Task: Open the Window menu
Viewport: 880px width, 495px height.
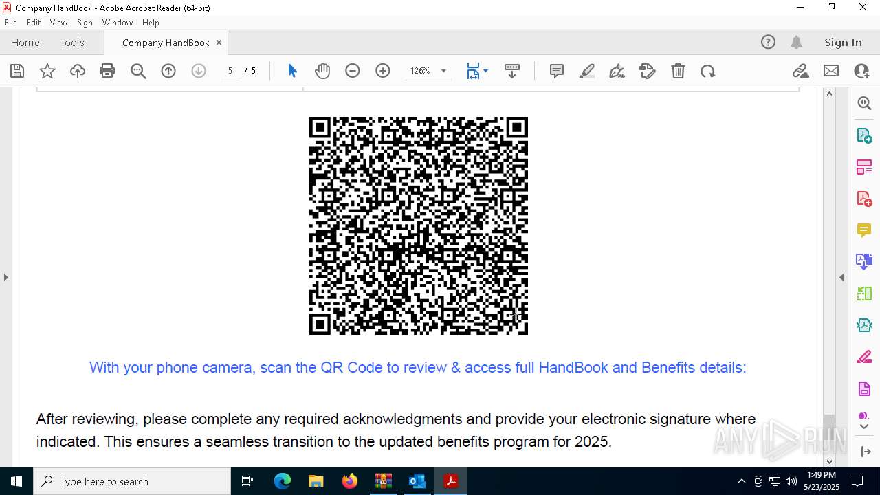Action: (x=118, y=23)
